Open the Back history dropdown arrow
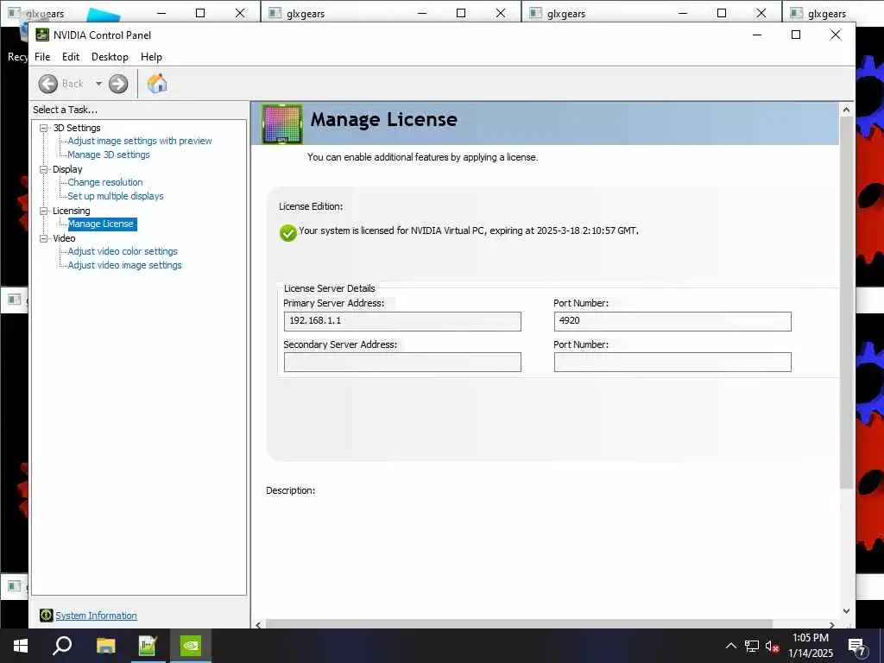Viewport: 884px width, 663px height. [x=98, y=84]
